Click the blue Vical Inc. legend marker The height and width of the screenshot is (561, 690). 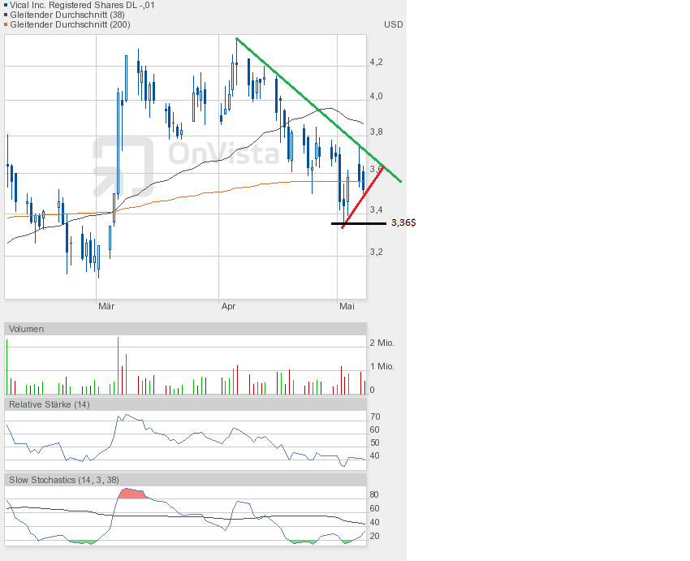click(6, 5)
